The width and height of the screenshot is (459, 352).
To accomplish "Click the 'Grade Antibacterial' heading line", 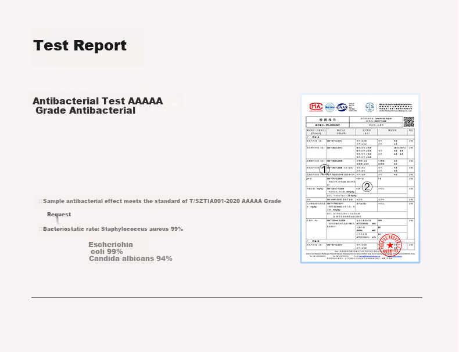I will point(85,110).
